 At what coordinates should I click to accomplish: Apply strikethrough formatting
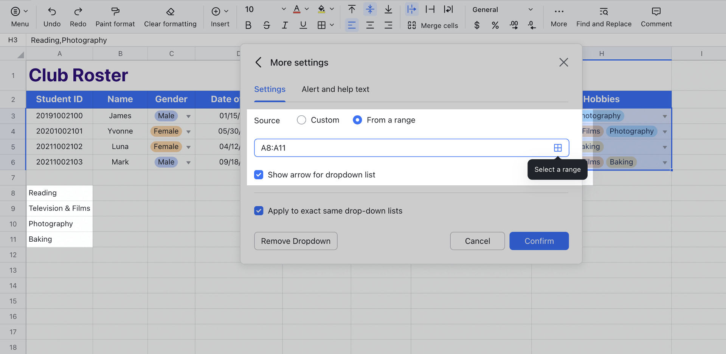click(x=267, y=25)
